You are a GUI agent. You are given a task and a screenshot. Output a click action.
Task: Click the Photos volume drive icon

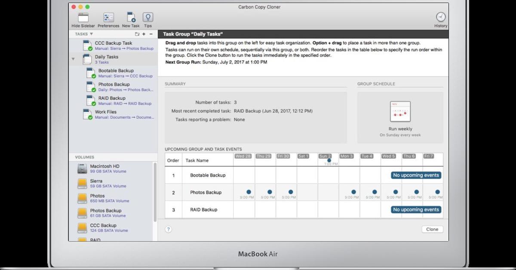point(82,198)
